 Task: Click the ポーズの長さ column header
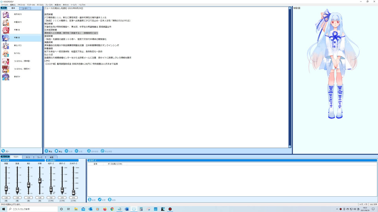tap(115, 164)
